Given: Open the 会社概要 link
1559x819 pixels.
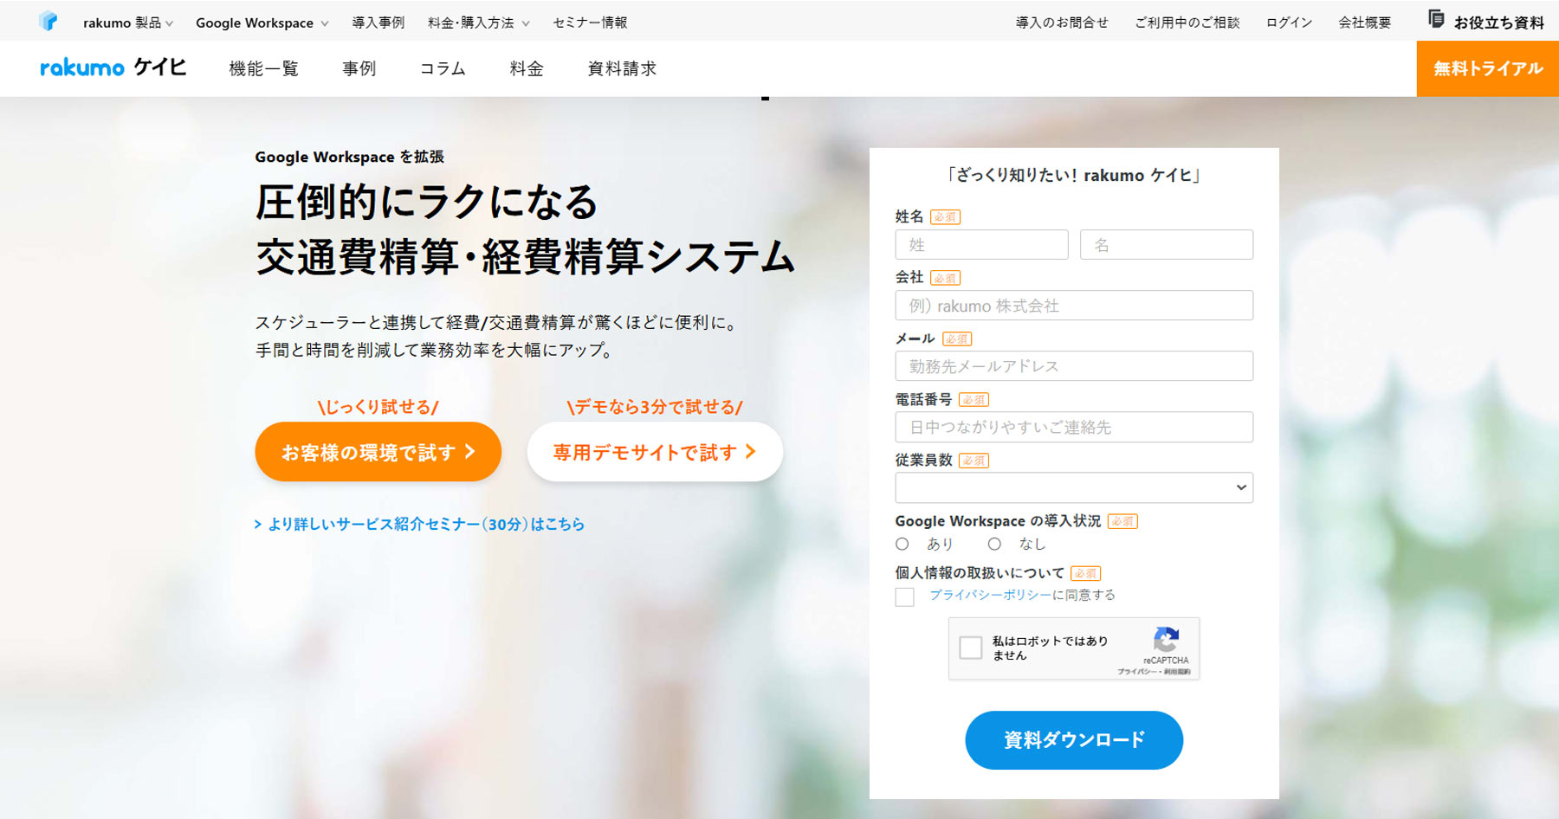Looking at the screenshot, I should [x=1365, y=23].
